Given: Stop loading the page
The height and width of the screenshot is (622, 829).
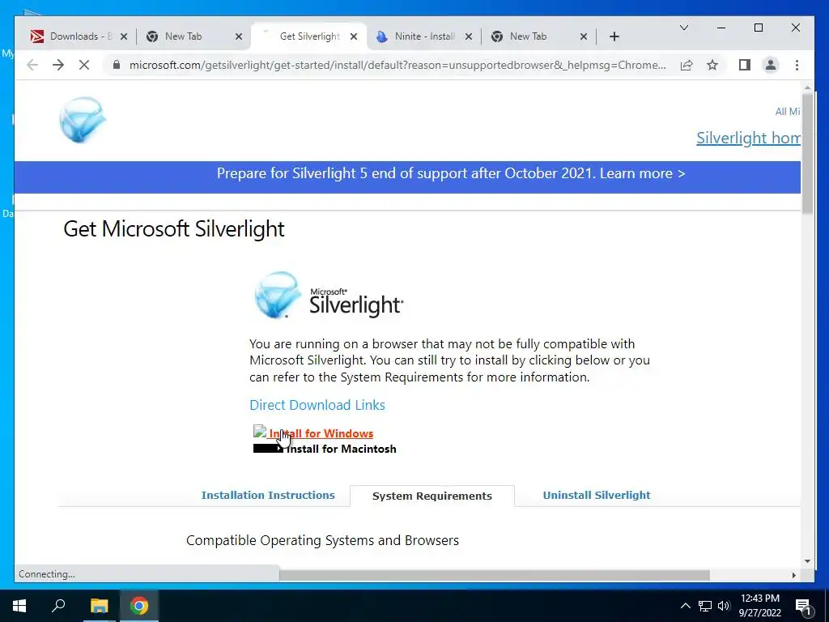Looking at the screenshot, I should click(x=84, y=65).
